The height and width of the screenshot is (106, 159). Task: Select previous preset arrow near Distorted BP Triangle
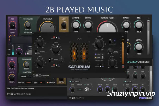tap(14, 94)
